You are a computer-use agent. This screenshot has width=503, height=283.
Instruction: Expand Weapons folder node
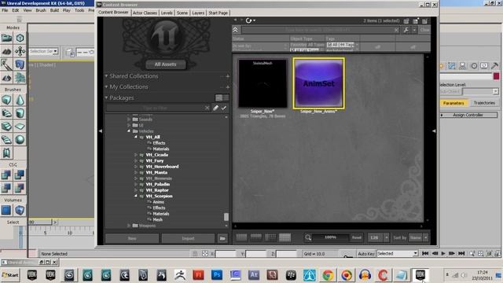(x=129, y=226)
